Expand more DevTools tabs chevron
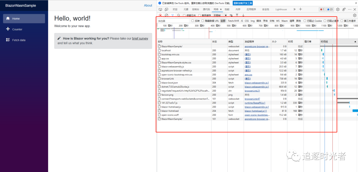This screenshot has height=172, width=358. click(294, 10)
